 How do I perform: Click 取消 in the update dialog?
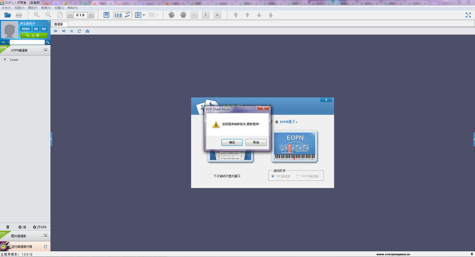coord(256,142)
